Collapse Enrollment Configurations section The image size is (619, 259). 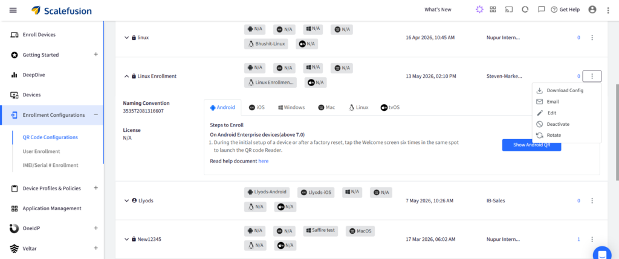point(96,114)
